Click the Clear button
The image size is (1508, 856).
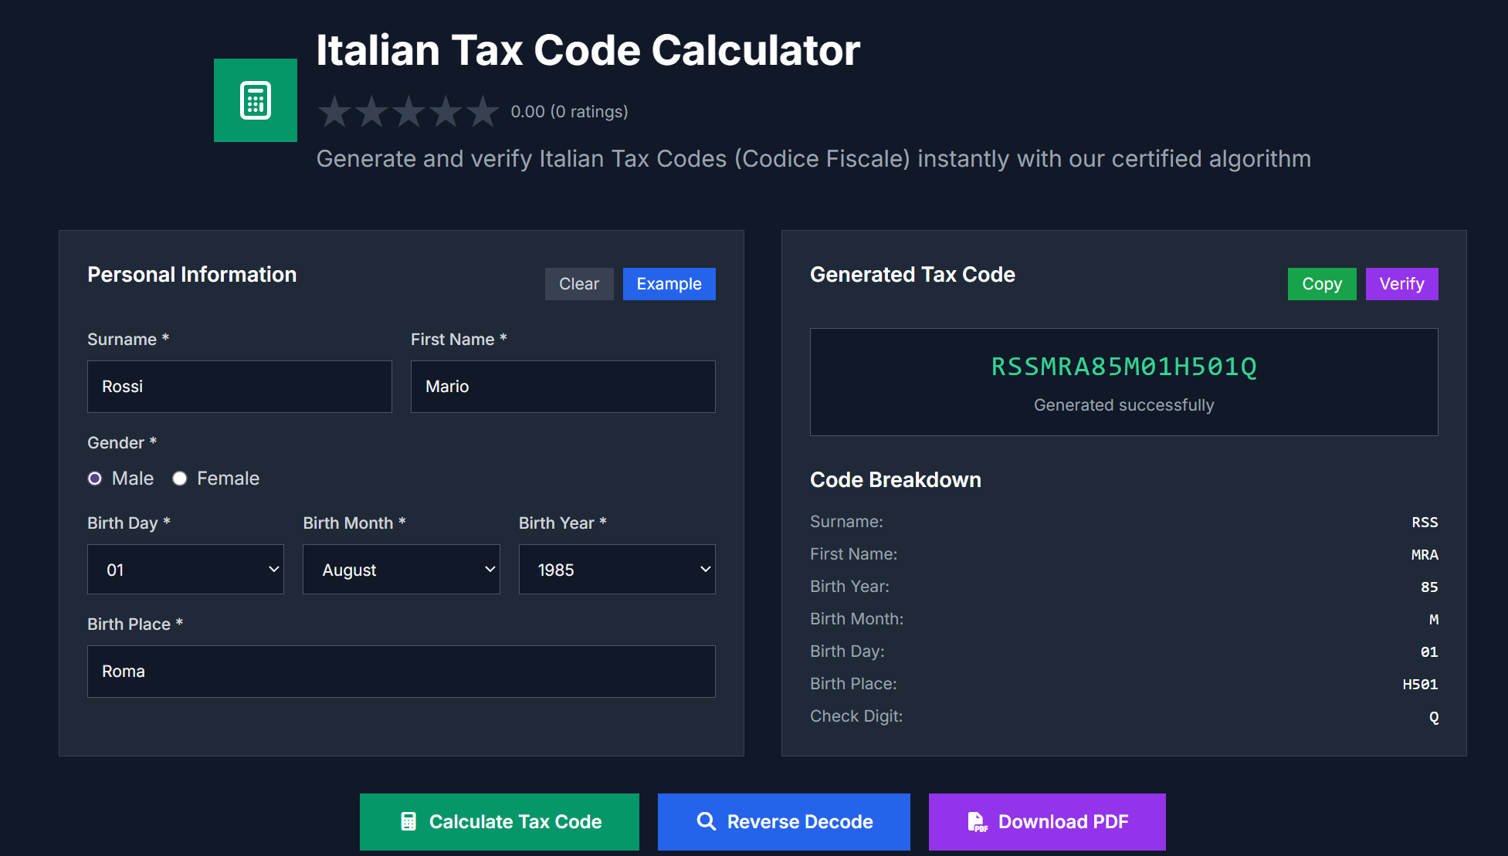pyautogui.click(x=578, y=283)
